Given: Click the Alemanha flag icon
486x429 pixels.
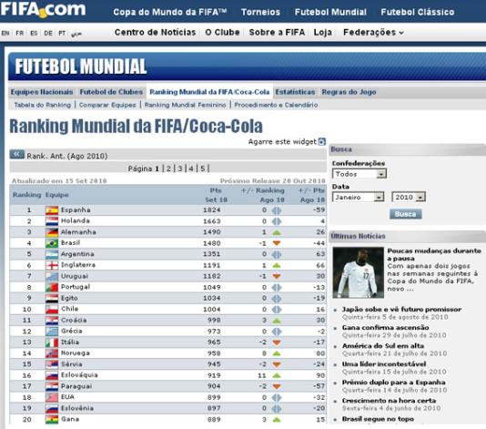Looking at the screenshot, I should point(52,232).
